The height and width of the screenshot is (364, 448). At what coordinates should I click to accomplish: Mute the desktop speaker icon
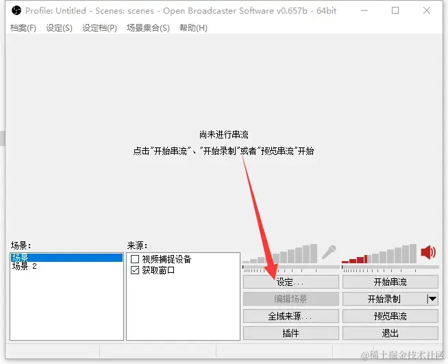click(x=428, y=252)
